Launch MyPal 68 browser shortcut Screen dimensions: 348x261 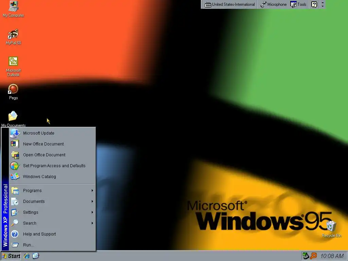pos(13,37)
